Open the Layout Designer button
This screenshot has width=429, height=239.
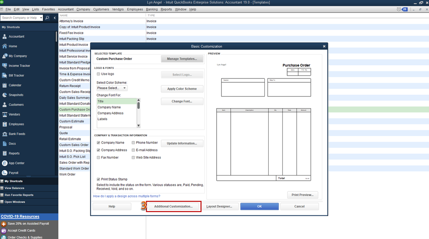point(219,206)
